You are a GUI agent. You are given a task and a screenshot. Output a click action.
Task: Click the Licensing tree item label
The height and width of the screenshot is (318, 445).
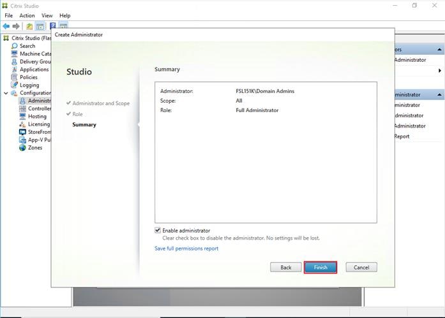[x=39, y=124]
